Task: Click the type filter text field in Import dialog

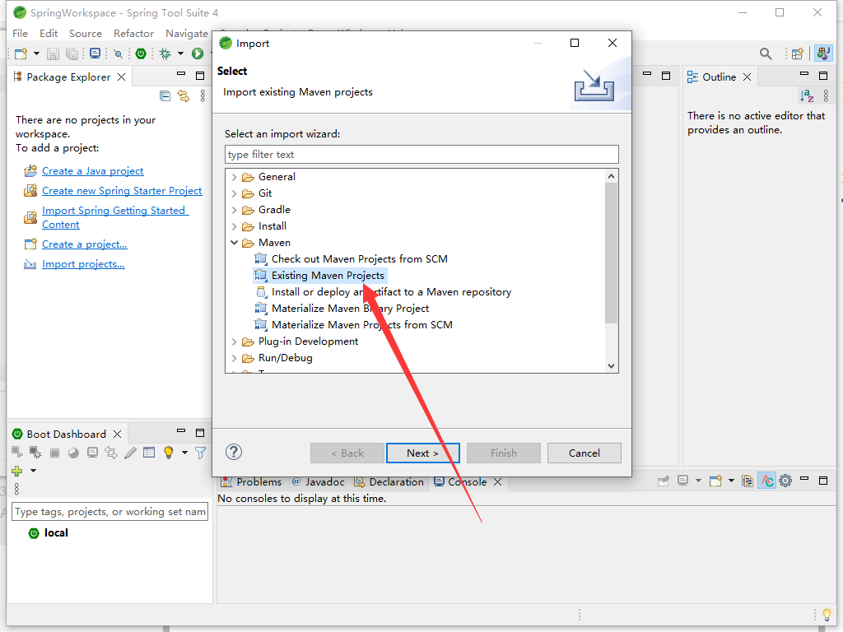Action: pyautogui.click(x=421, y=154)
